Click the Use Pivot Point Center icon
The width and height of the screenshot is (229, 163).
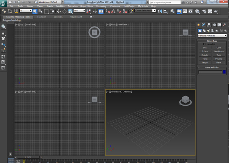click(x=89, y=11)
